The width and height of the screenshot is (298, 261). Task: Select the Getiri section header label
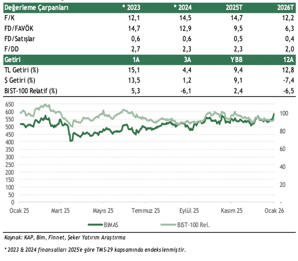point(13,60)
